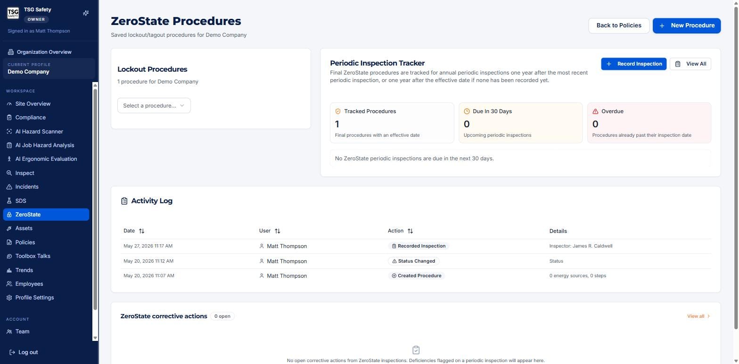739x364 pixels.
Task: Click the empty-state clipboard check icon
Action: [416, 350]
